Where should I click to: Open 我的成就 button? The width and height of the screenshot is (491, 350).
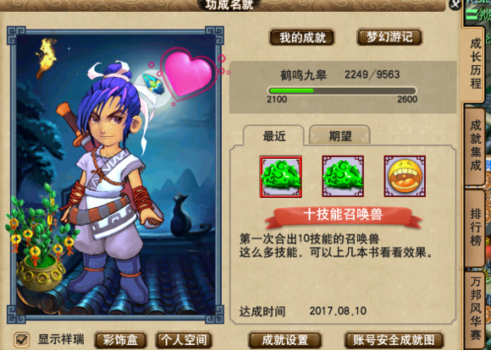302,37
